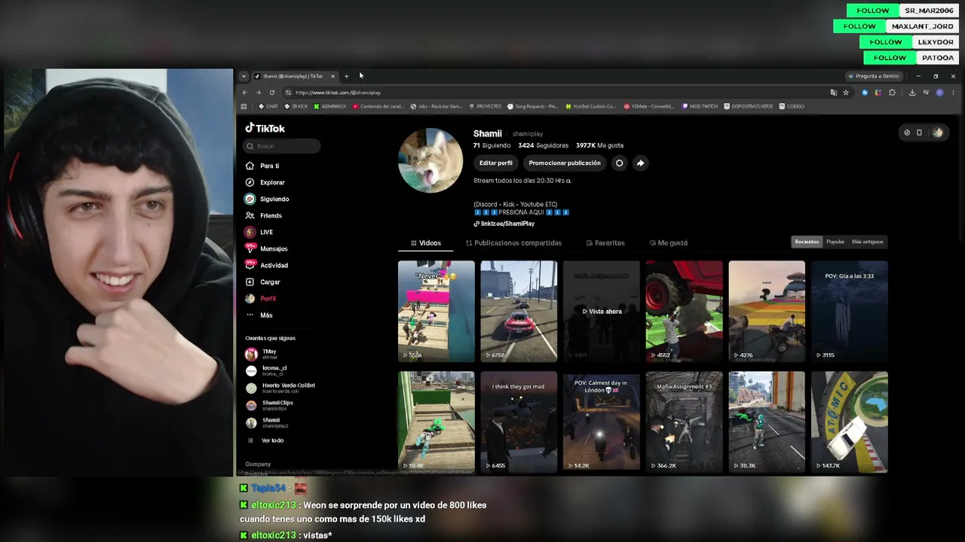Open the browser downloads icon
This screenshot has width=965, height=542.
point(912,93)
